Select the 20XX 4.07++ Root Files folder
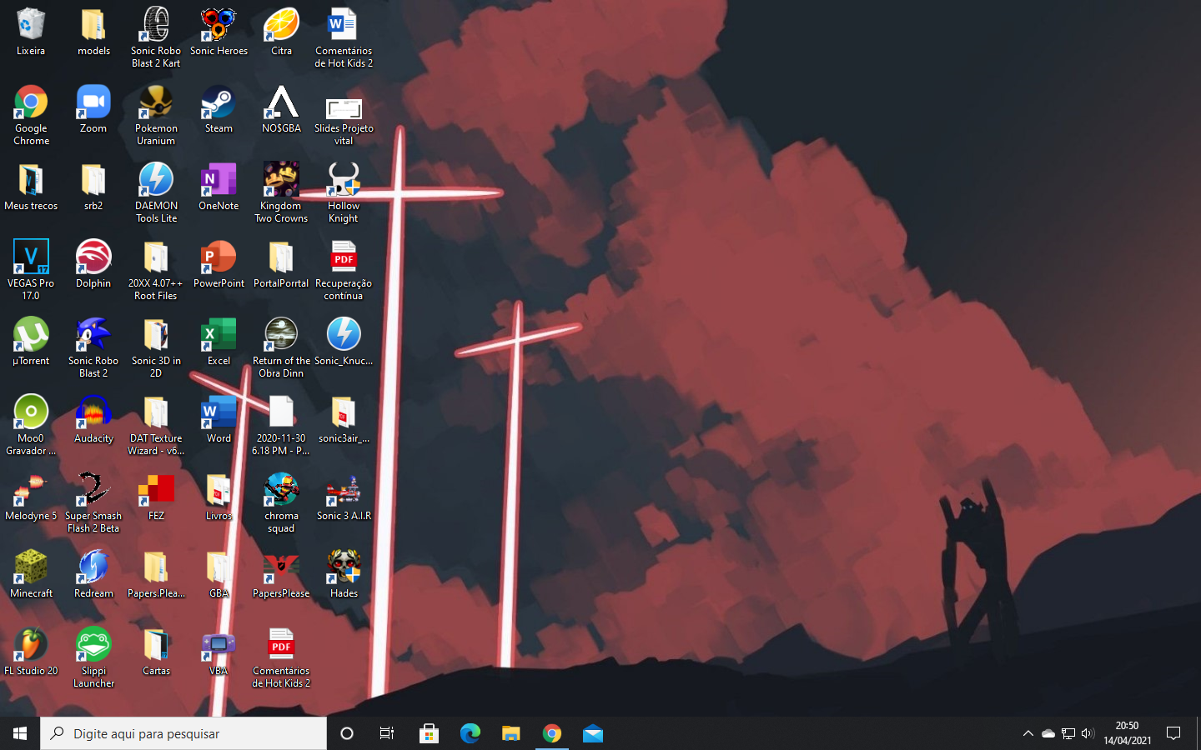The height and width of the screenshot is (750, 1201). point(156,270)
